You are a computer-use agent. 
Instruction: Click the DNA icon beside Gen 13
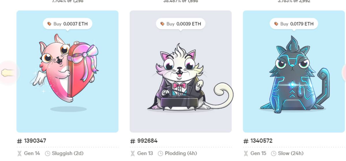(133, 154)
